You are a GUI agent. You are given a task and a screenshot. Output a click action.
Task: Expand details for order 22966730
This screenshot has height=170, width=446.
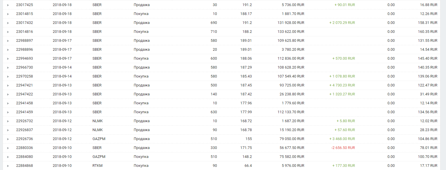pos(8,67)
